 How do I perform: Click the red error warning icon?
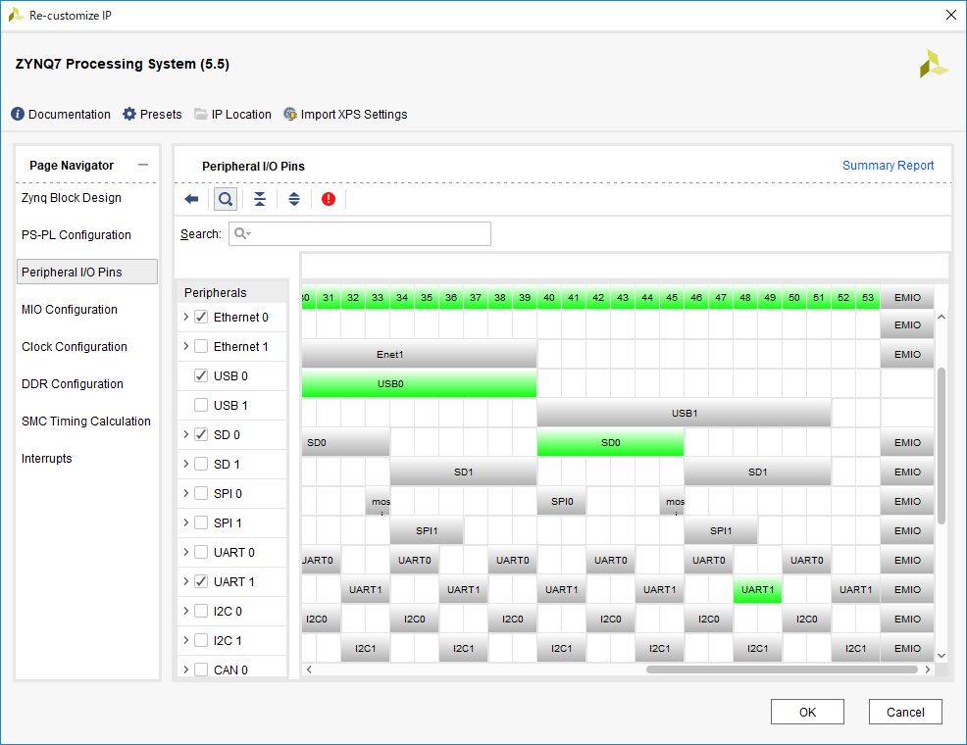[x=329, y=199]
